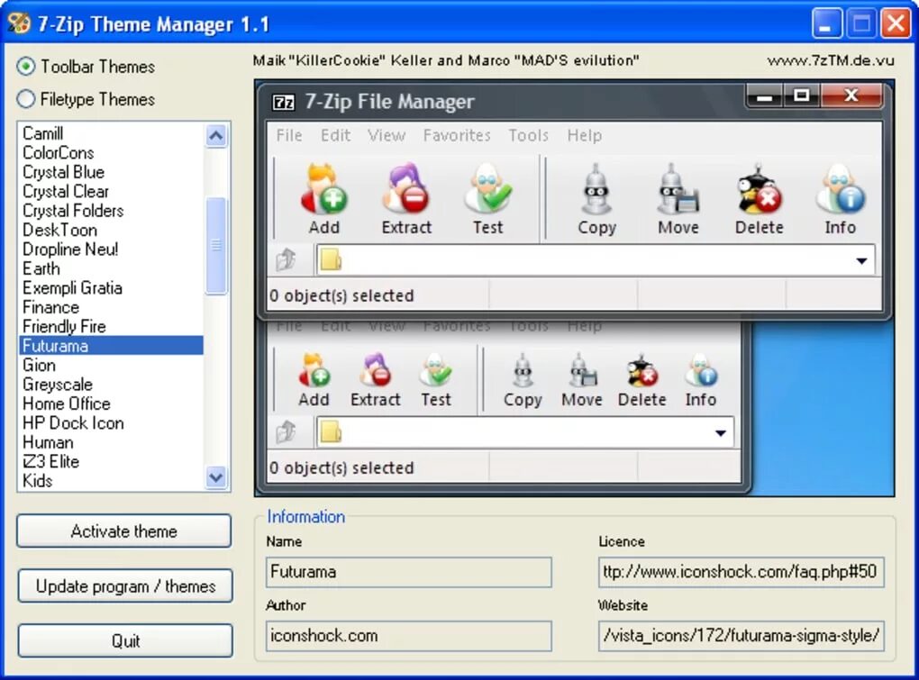Select the Home Office theme
The height and width of the screenshot is (680, 919).
[112, 403]
